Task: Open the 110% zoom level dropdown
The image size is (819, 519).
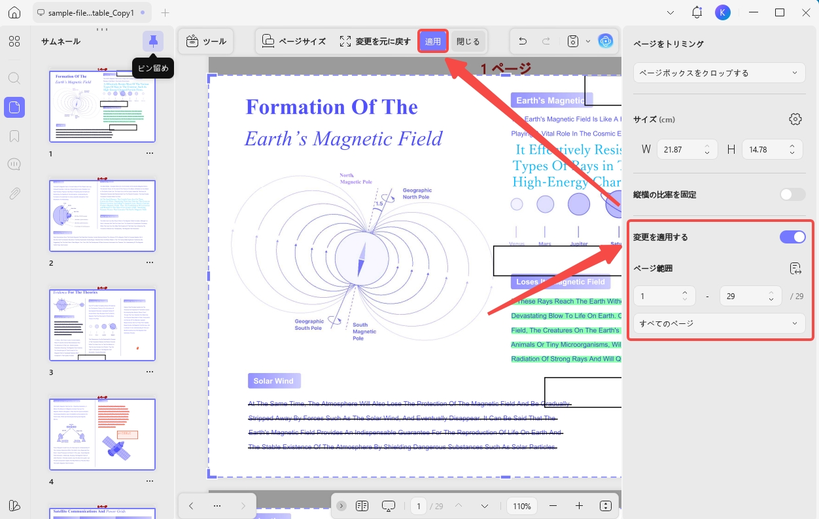Action: [522, 506]
